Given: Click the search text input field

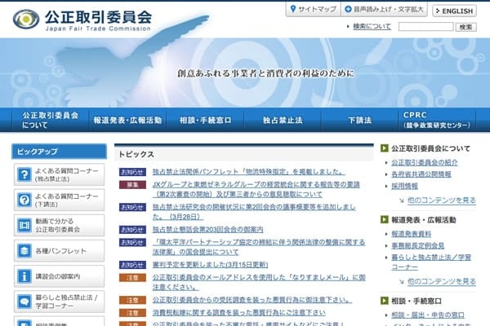Looking at the screenshot, I should pos(425,27).
